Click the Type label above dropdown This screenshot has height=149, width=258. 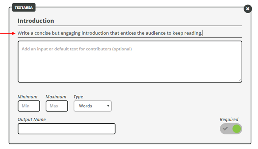[x=78, y=97]
